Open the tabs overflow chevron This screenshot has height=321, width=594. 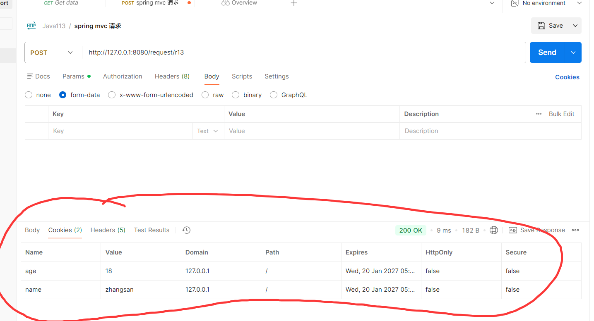pyautogui.click(x=492, y=3)
